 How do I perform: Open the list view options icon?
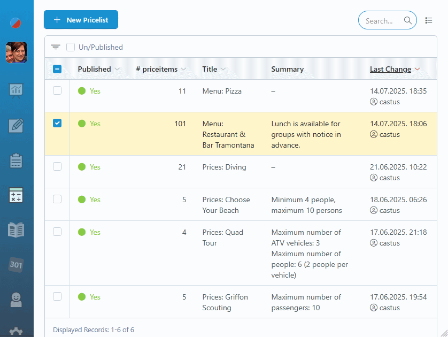tap(429, 20)
